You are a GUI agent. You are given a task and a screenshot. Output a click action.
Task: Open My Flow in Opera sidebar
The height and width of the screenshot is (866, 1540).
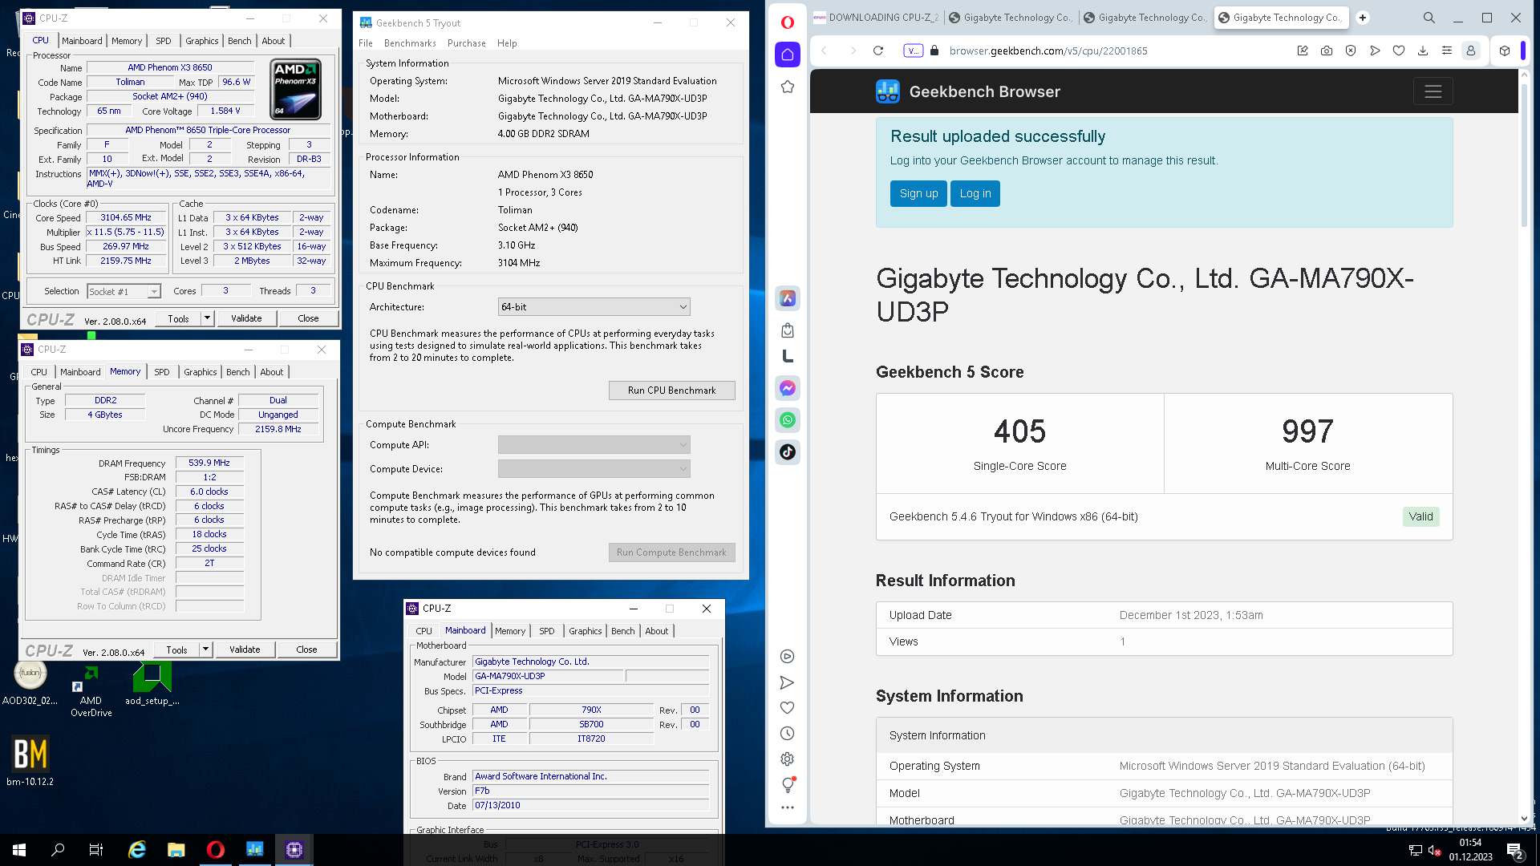click(787, 682)
